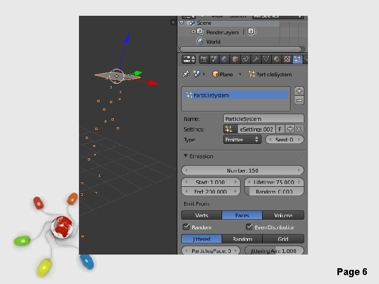Toggle the pin context icon
Screen dimensions: 379x284
[x=186, y=74]
